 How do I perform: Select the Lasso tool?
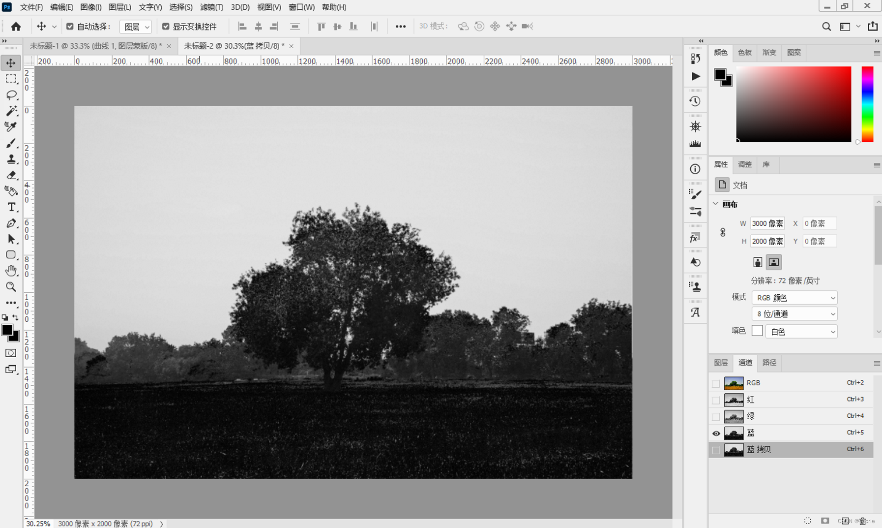click(x=11, y=95)
